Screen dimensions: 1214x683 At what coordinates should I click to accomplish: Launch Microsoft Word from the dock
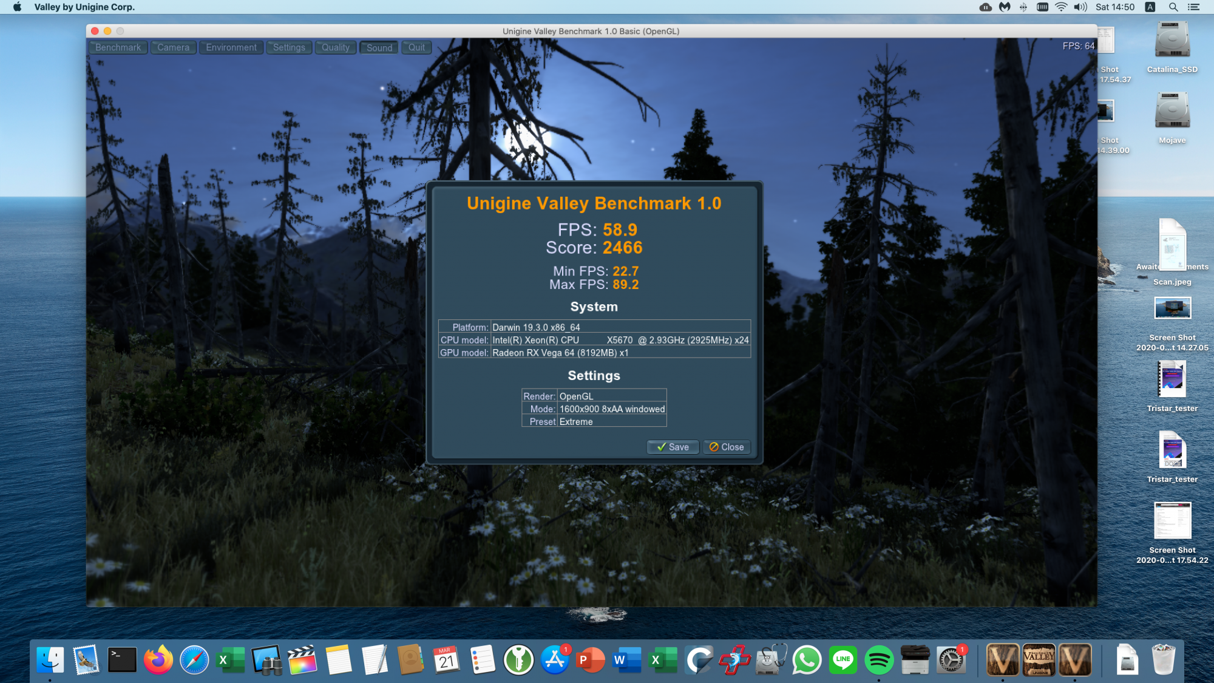(x=627, y=660)
